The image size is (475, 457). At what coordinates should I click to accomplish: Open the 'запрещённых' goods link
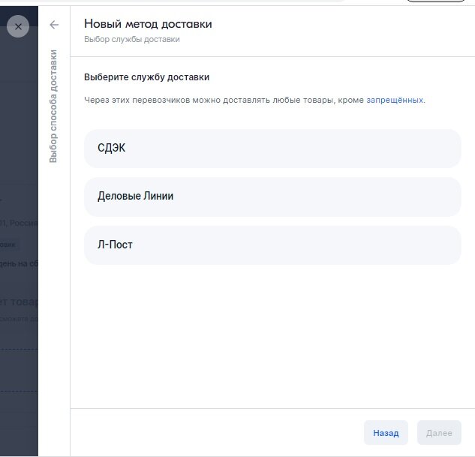(x=395, y=100)
